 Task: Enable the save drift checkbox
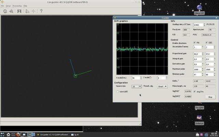click(118, 91)
